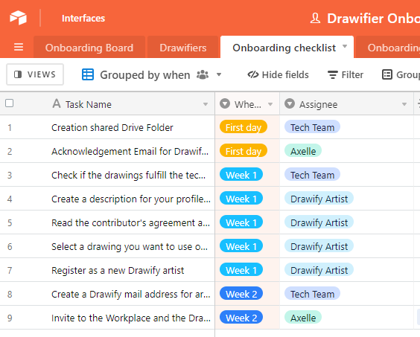Click the text type icon in Task Name header
The width and height of the screenshot is (420, 337).
point(57,103)
